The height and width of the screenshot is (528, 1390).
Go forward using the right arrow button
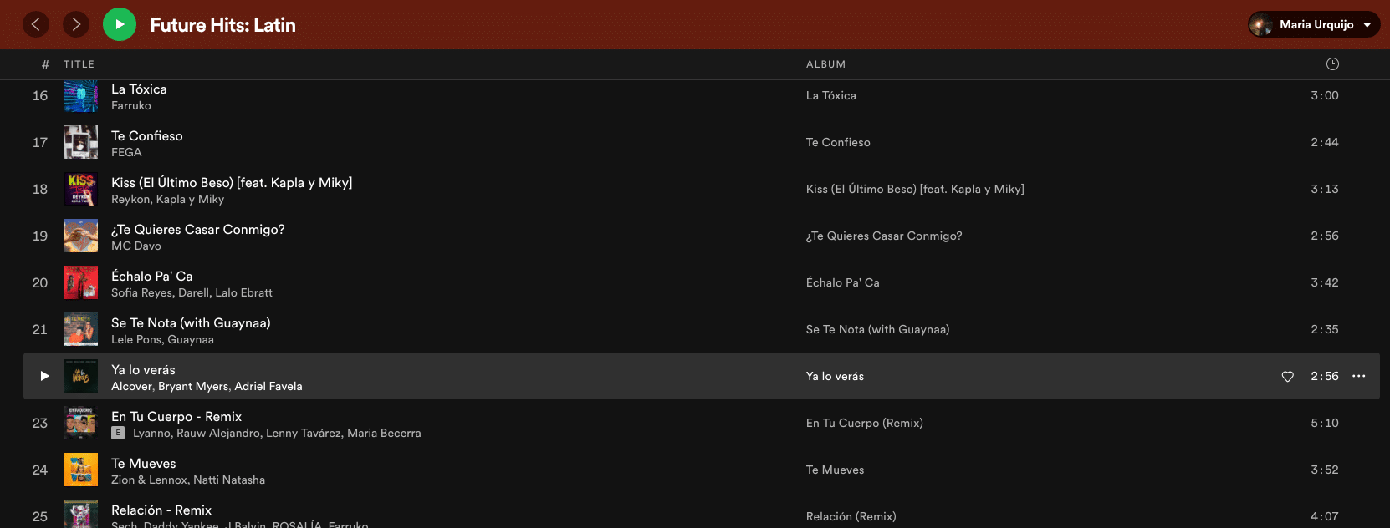pos(76,24)
